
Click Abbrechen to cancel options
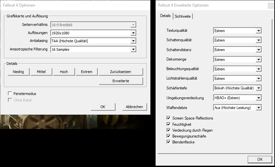click(134, 107)
